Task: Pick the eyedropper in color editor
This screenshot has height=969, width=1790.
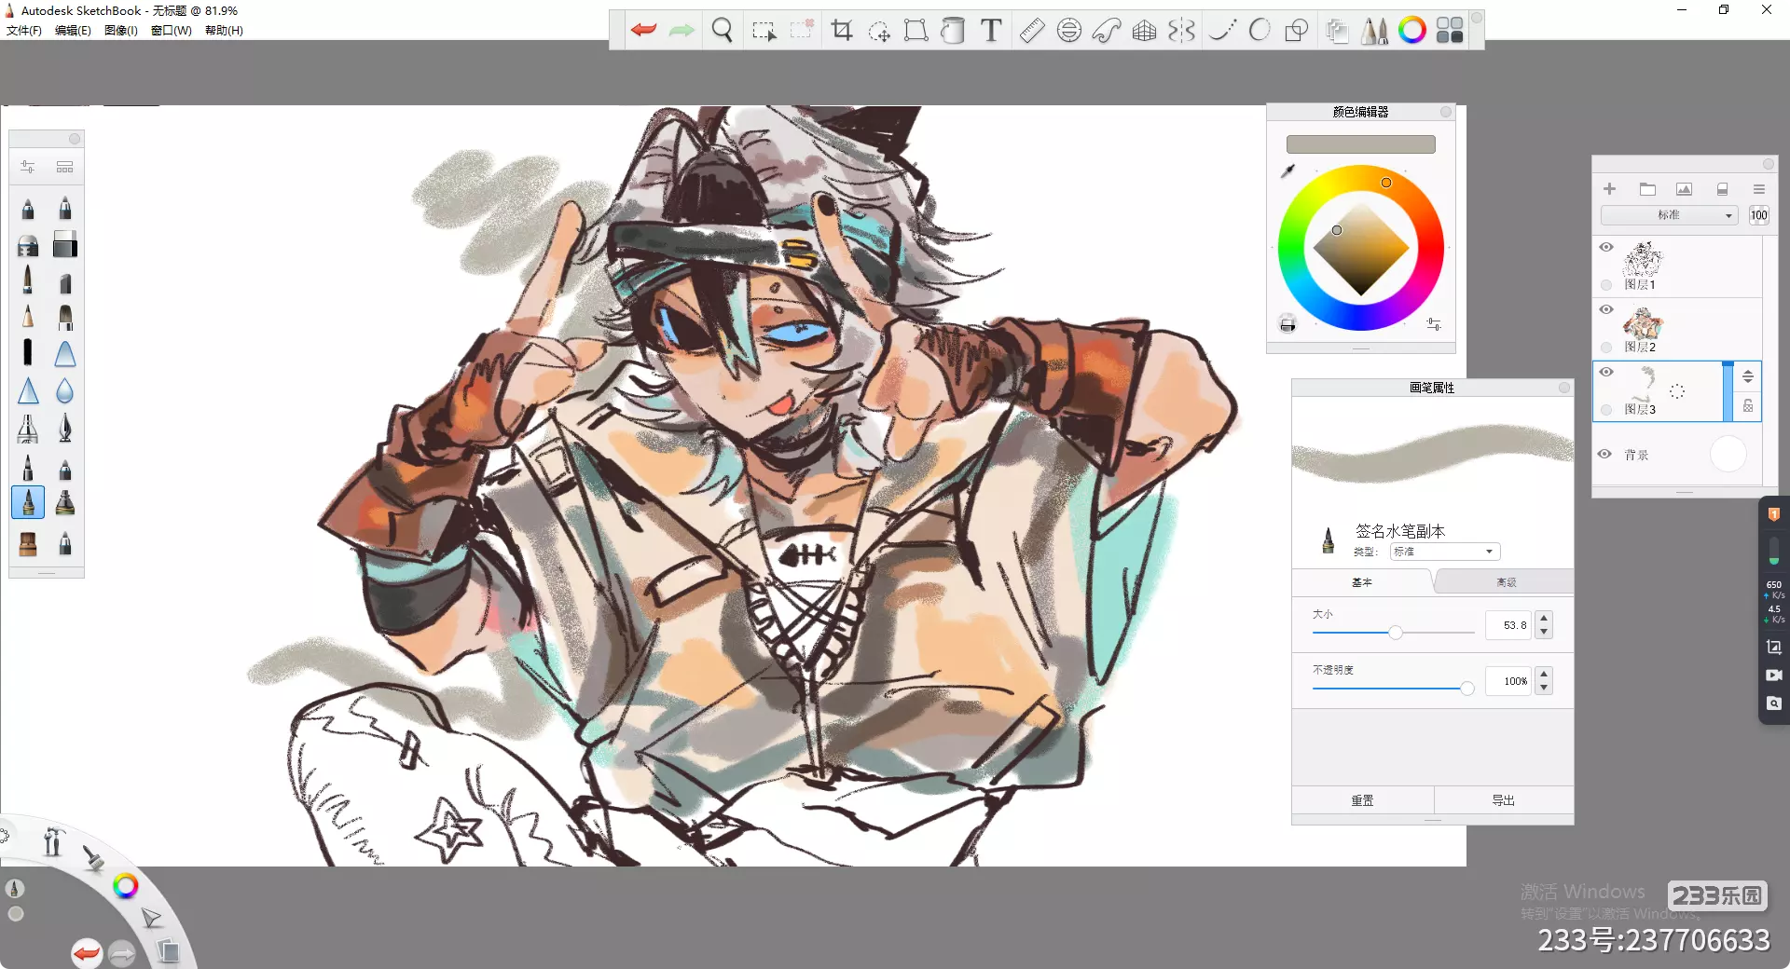Action: pyautogui.click(x=1288, y=171)
